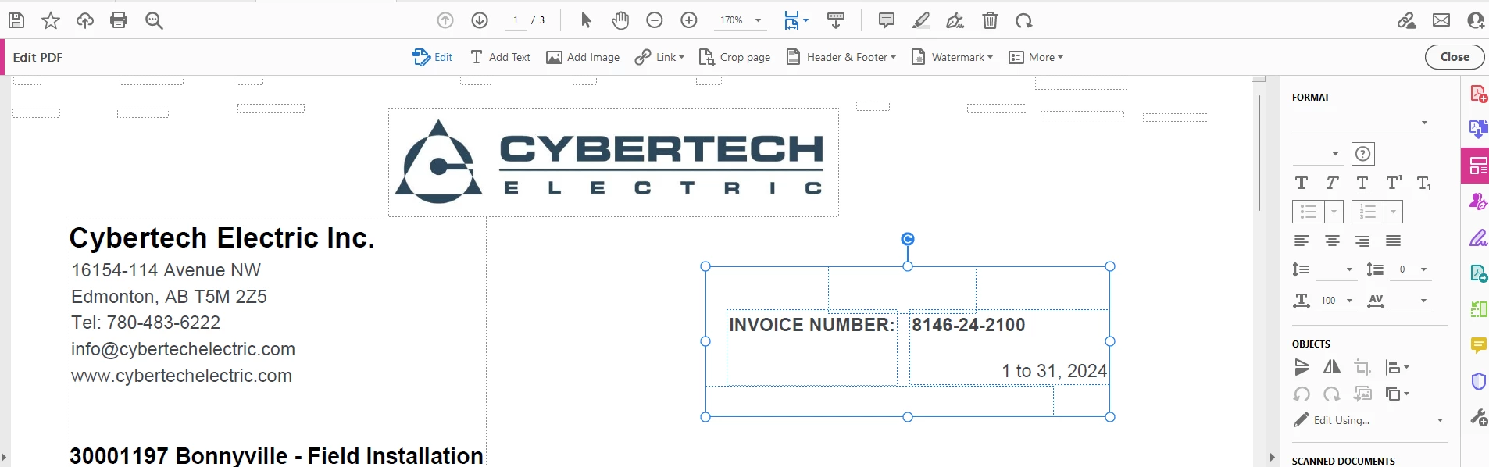Open the find text magnifier tool
Screen dimensions: 1489x467
pyautogui.click(x=154, y=20)
